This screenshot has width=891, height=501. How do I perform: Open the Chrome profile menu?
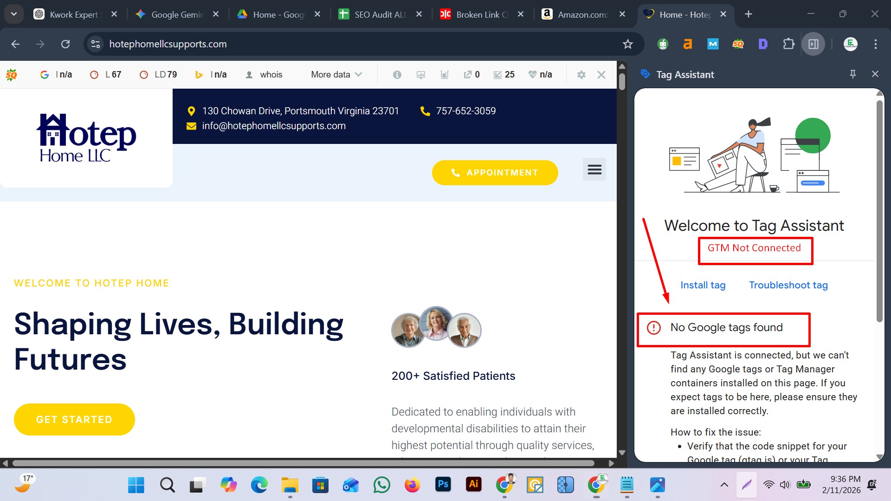(x=850, y=44)
